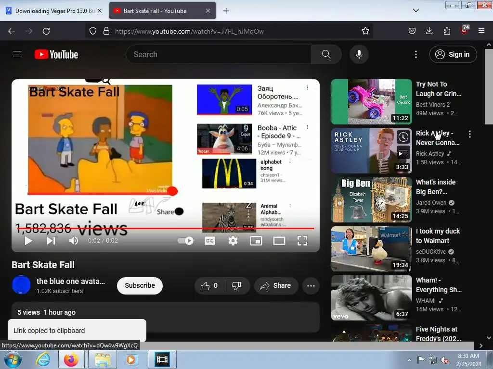Open the Windows Start menu

point(13,359)
